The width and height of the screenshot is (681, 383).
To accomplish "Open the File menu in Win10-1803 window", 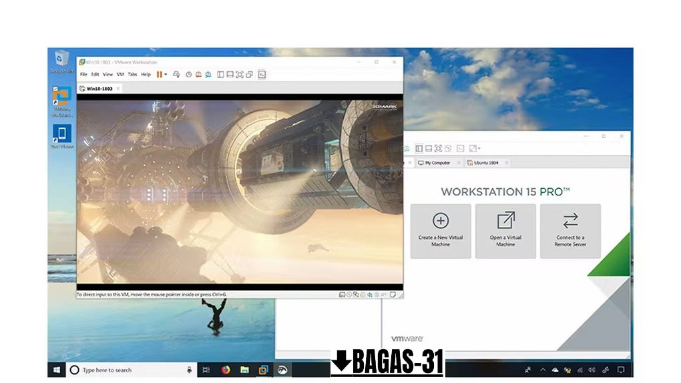I will pyautogui.click(x=83, y=74).
